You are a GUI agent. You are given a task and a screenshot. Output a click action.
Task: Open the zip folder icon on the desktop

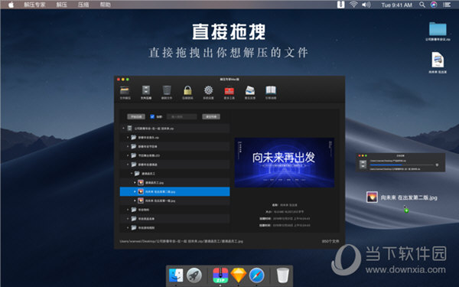438,29
